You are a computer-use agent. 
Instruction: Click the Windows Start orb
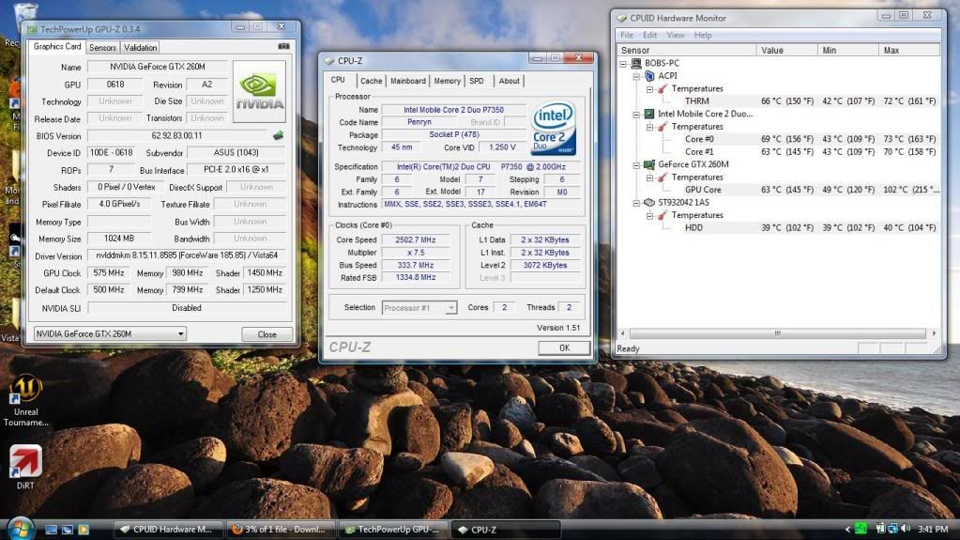tap(20, 529)
